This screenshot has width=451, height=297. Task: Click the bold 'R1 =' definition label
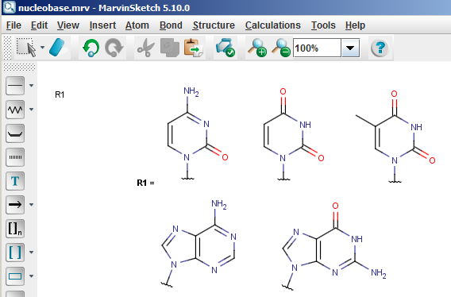pyautogui.click(x=145, y=183)
